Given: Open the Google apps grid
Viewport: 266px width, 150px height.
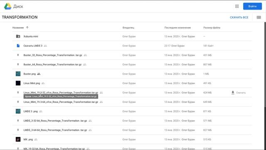Looking at the screenshot, I should pyautogui.click(x=237, y=6).
